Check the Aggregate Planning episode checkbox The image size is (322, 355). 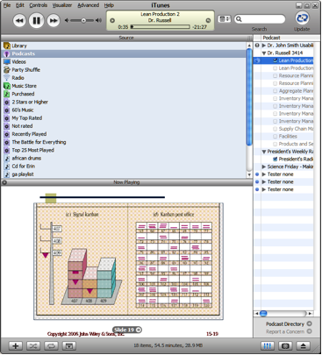(275, 91)
